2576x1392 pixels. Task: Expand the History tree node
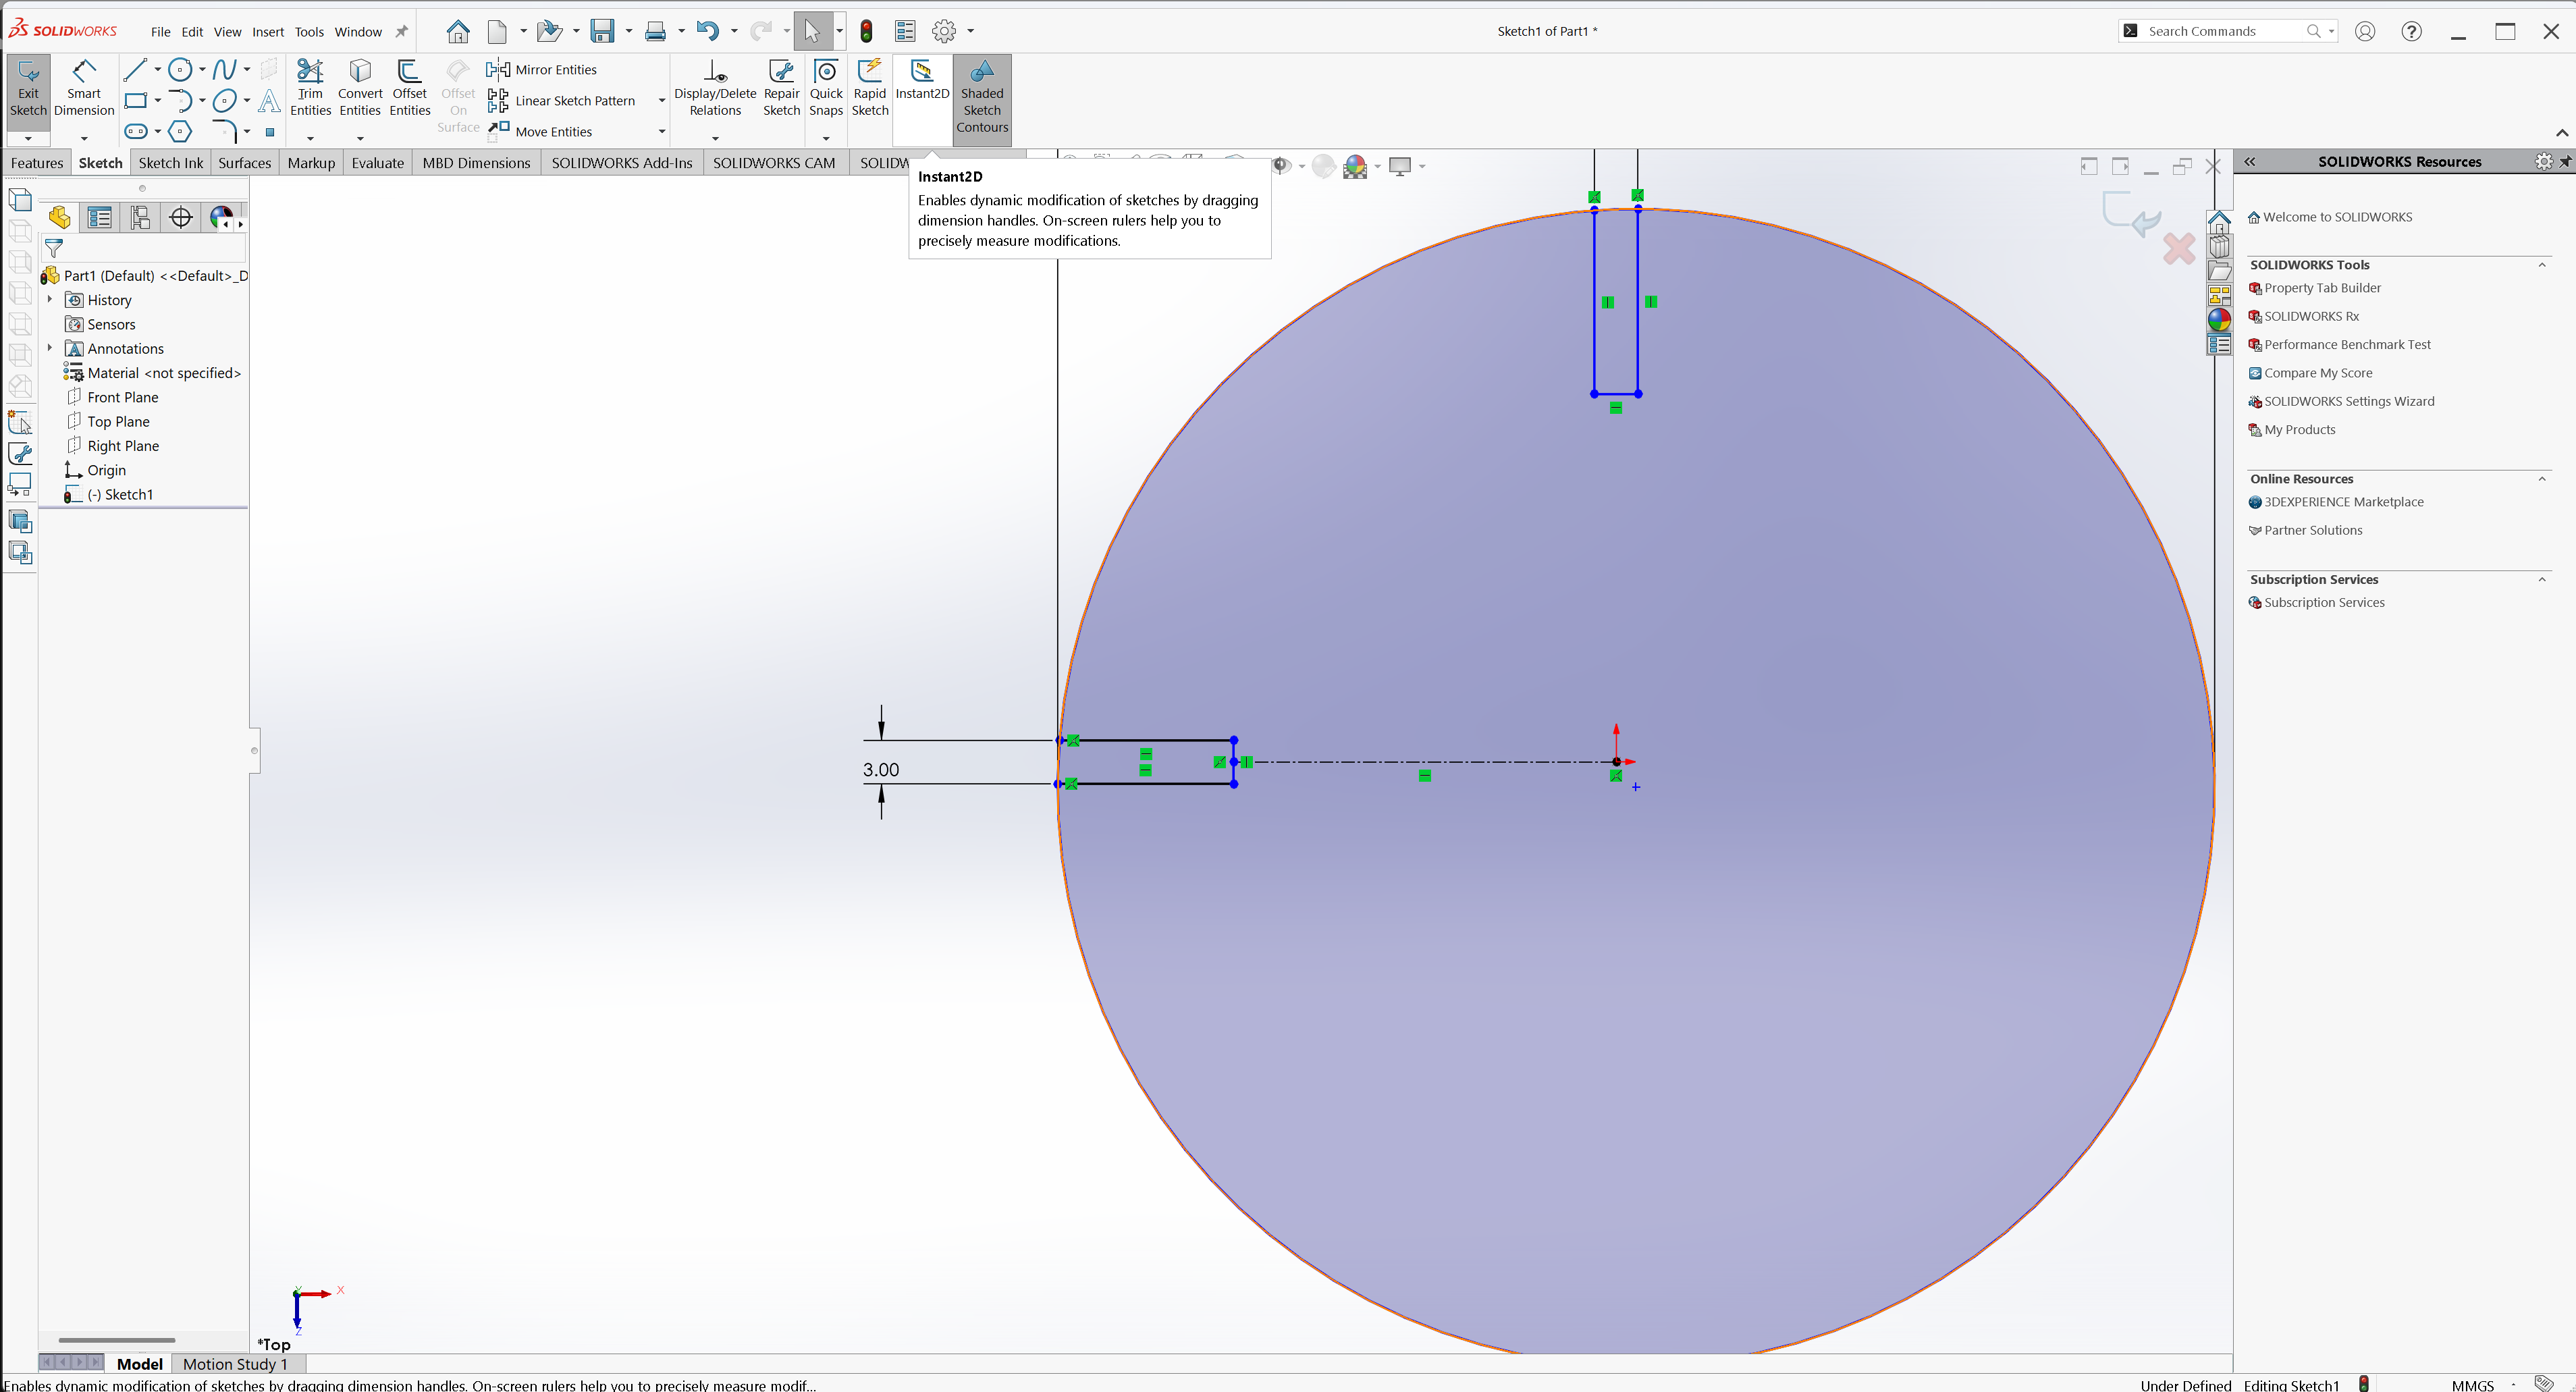coord(49,299)
